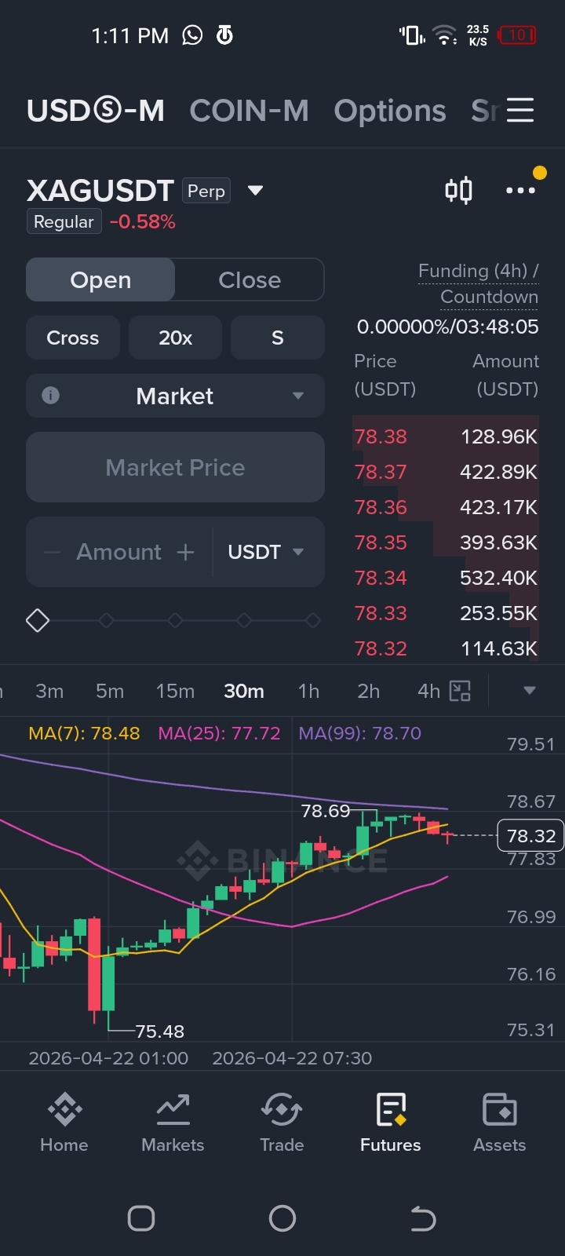Tap the MA(7): 78.48 indicator label

(x=84, y=733)
